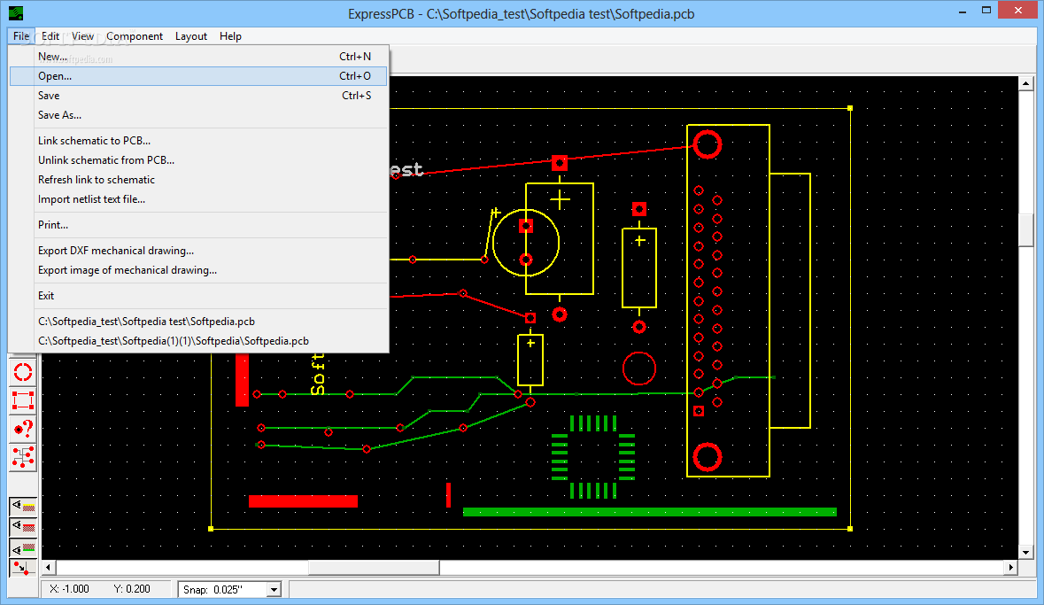The height and width of the screenshot is (605, 1044).
Task: Click the File menu
Action: click(x=21, y=36)
